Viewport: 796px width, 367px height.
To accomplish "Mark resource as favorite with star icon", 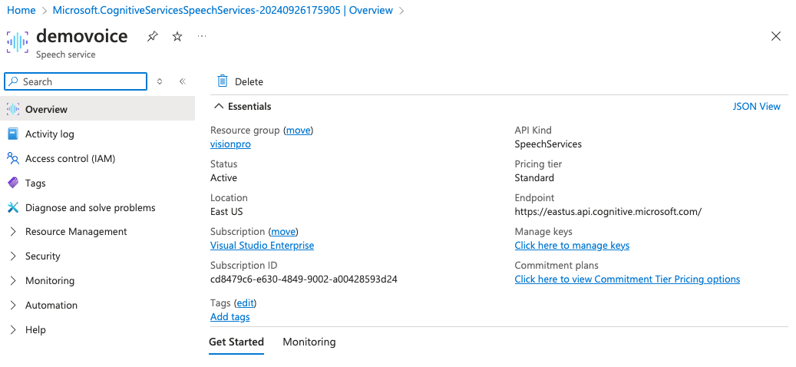I will (x=177, y=37).
